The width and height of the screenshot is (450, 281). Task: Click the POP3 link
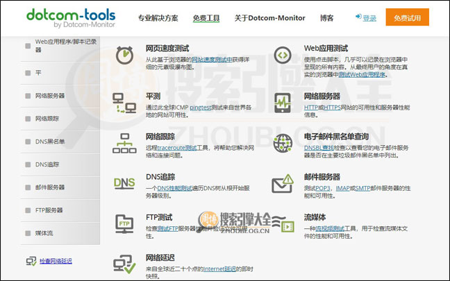[323, 189]
